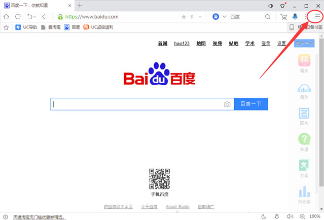Open the About Baidu link

(x=177, y=207)
